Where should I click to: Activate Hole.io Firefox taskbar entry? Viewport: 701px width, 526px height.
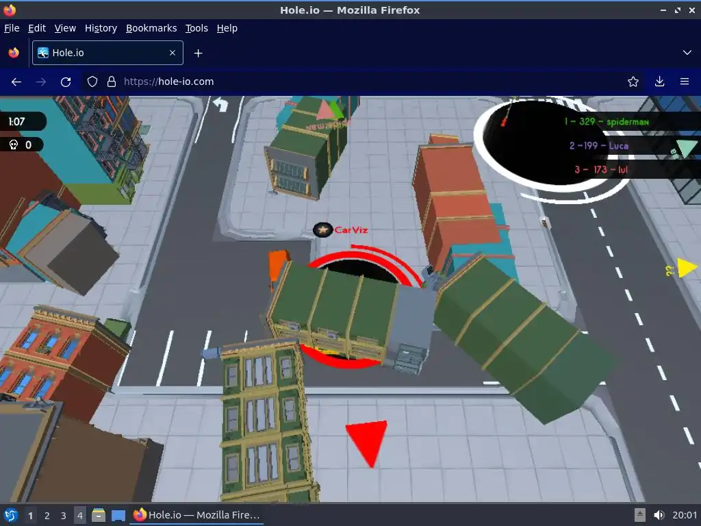(x=197, y=515)
